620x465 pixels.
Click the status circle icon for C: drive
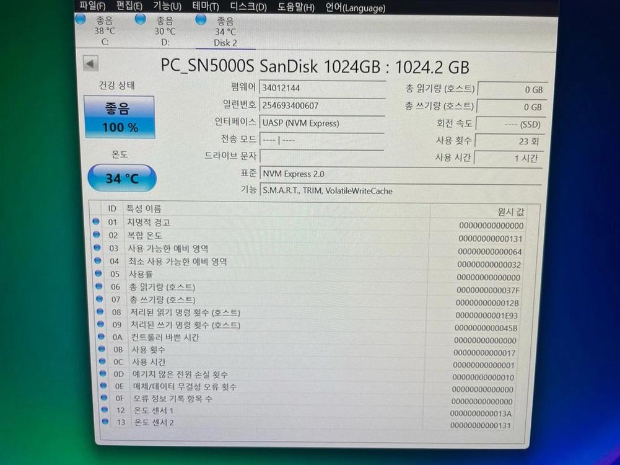click(81, 19)
